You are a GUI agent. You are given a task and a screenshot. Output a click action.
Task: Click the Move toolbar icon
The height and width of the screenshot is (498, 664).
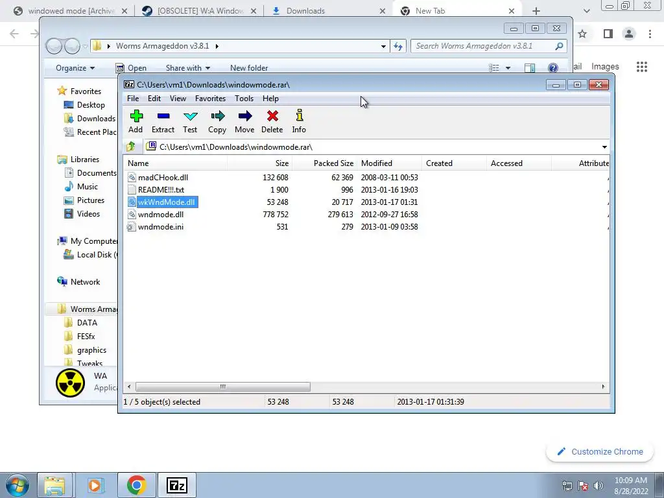tap(244, 122)
